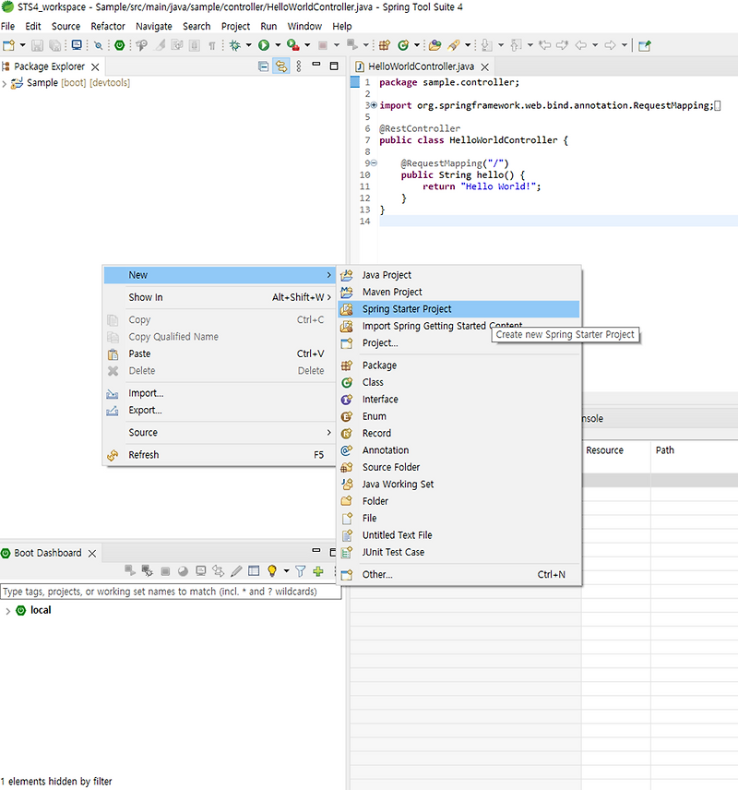This screenshot has height=790, width=738.
Task: Collapse All in the Package Explorer toolbar
Action: click(263, 66)
